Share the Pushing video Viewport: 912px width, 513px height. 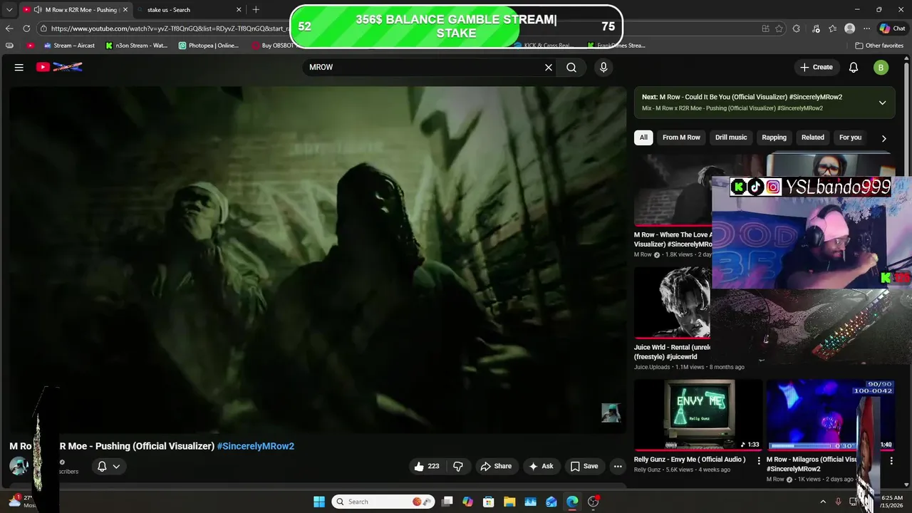pyautogui.click(x=496, y=466)
